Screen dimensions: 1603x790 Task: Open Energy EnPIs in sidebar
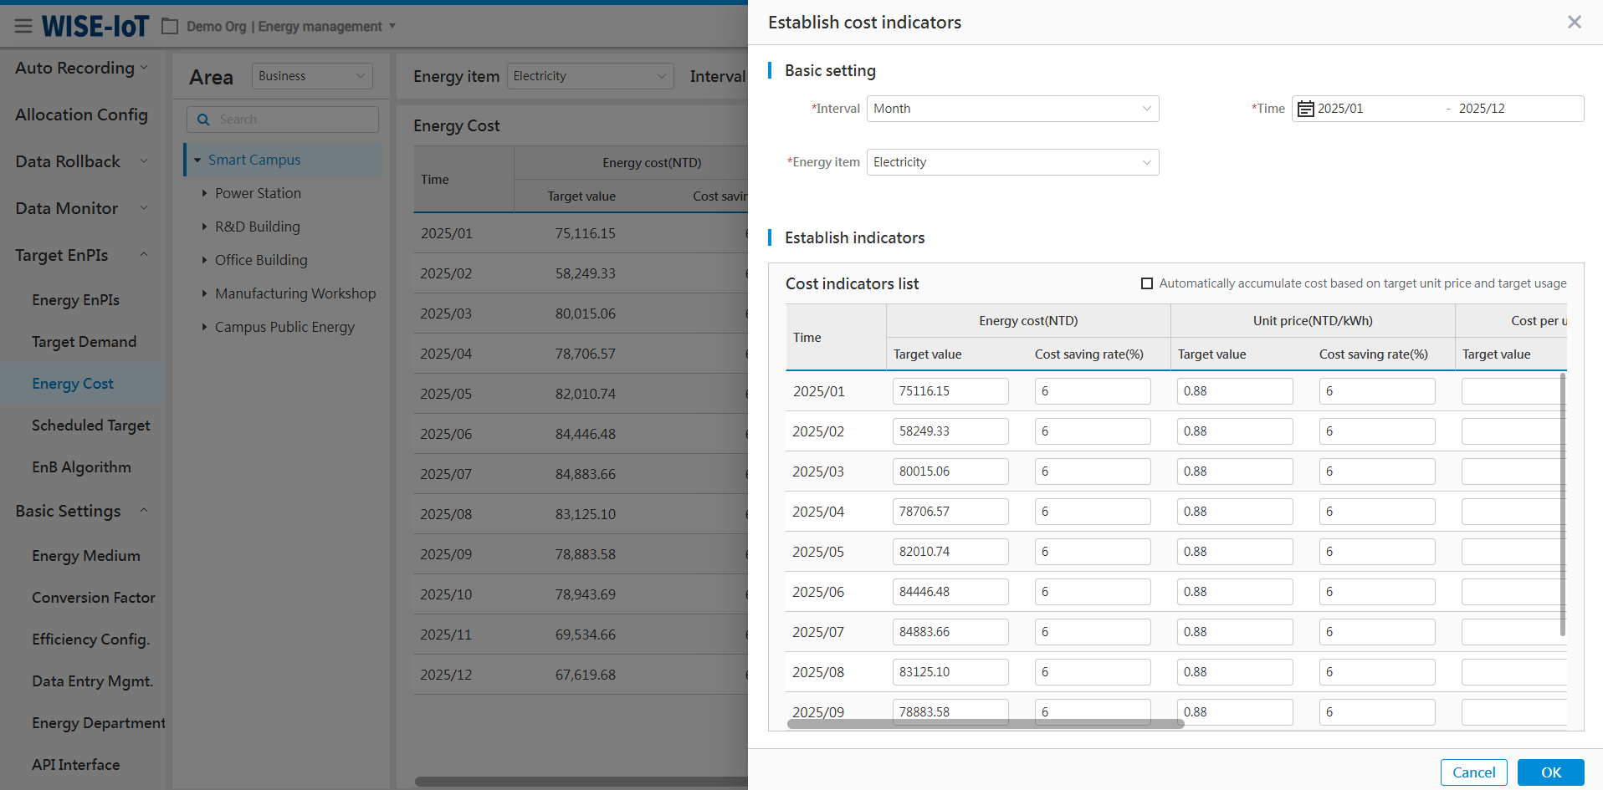(75, 300)
